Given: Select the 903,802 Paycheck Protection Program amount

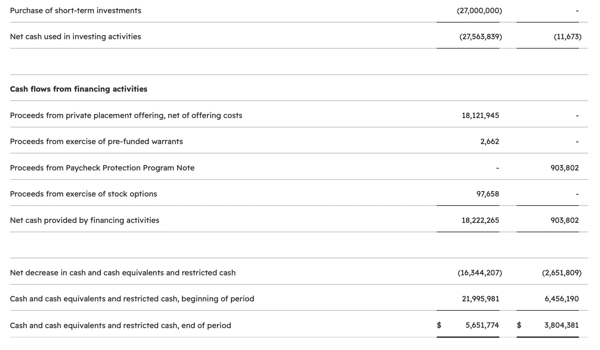Looking at the screenshot, I should click(565, 168).
